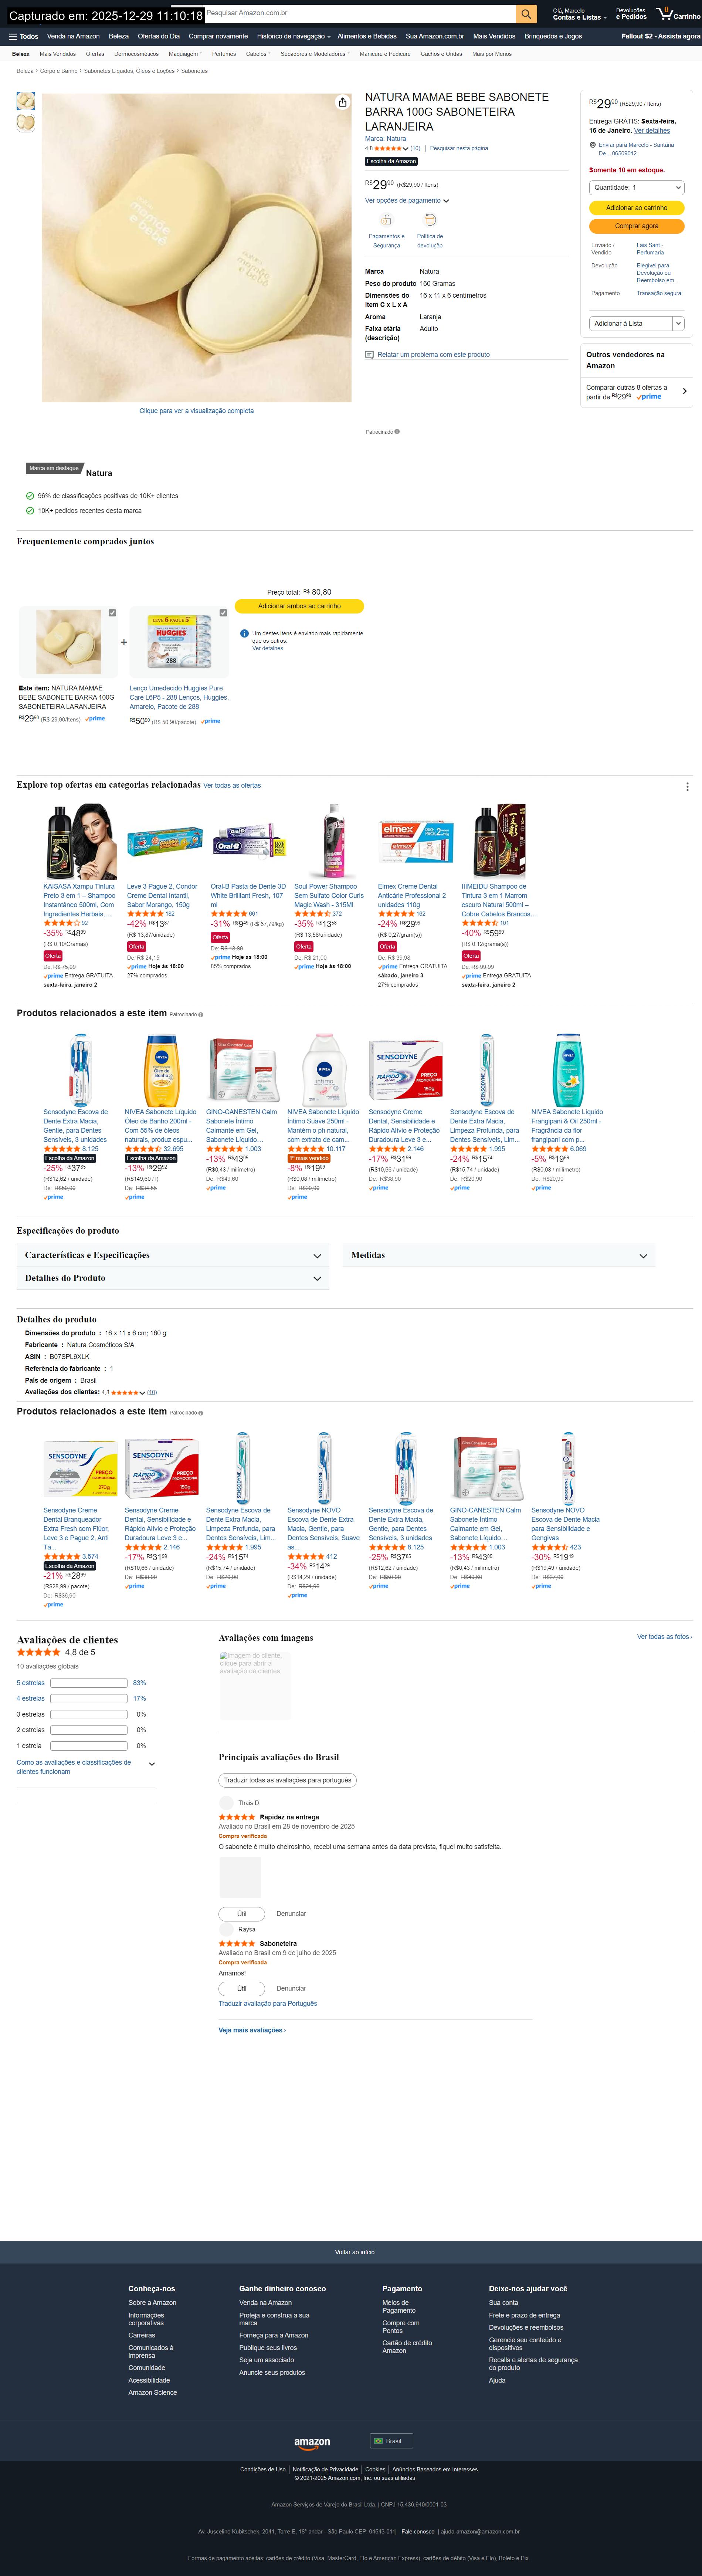Uncheck the NATURA soap bundle checkbox
Viewport: 702px width, 2576px height.
click(112, 612)
